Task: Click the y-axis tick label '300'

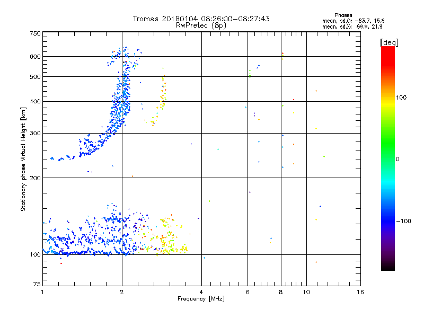Action: (35, 134)
